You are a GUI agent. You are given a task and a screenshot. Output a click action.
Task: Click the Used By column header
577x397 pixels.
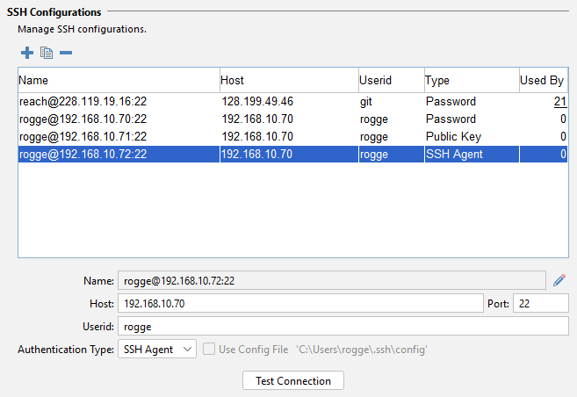(x=542, y=81)
